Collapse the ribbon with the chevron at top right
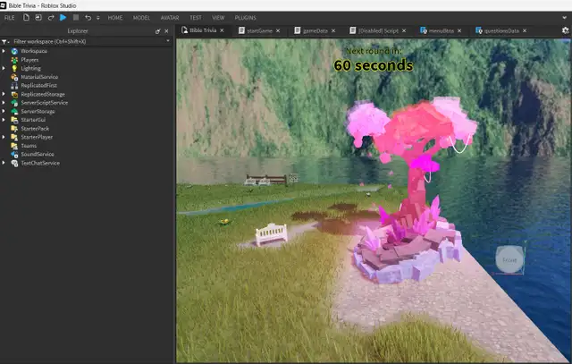 tap(565, 18)
